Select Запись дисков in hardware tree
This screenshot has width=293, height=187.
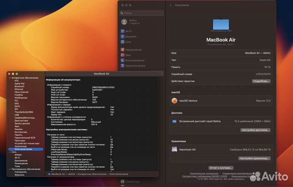pos(22,123)
